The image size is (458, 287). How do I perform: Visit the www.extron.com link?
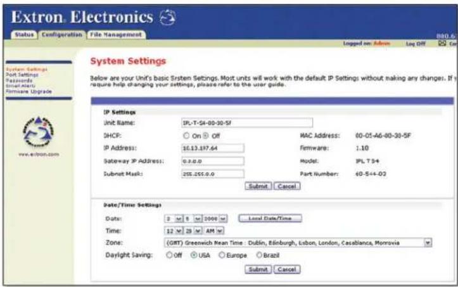tap(39, 155)
